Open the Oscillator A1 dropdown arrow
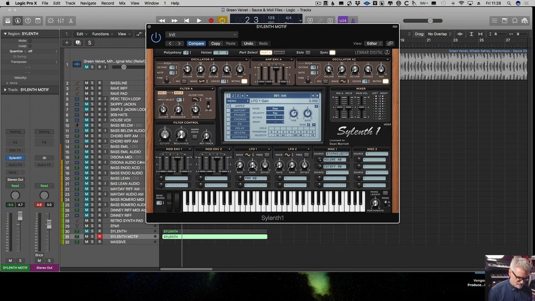 click(246, 60)
